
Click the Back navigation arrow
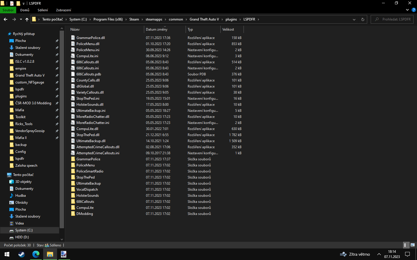6,19
